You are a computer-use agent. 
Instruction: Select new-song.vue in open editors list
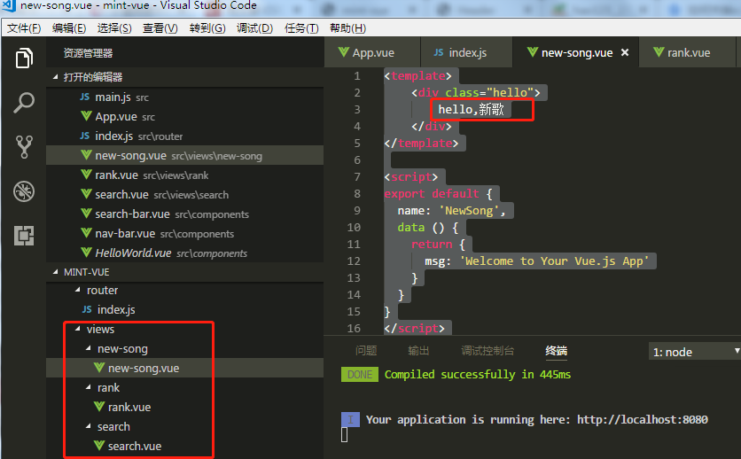(184, 155)
